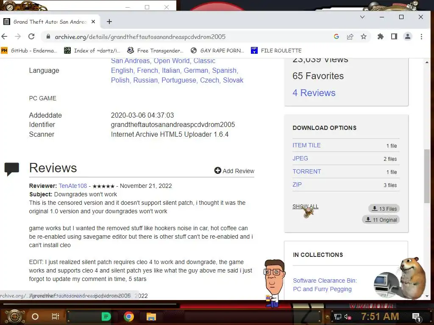Reload the archive.org page
The width and height of the screenshot is (434, 325).
31,36
